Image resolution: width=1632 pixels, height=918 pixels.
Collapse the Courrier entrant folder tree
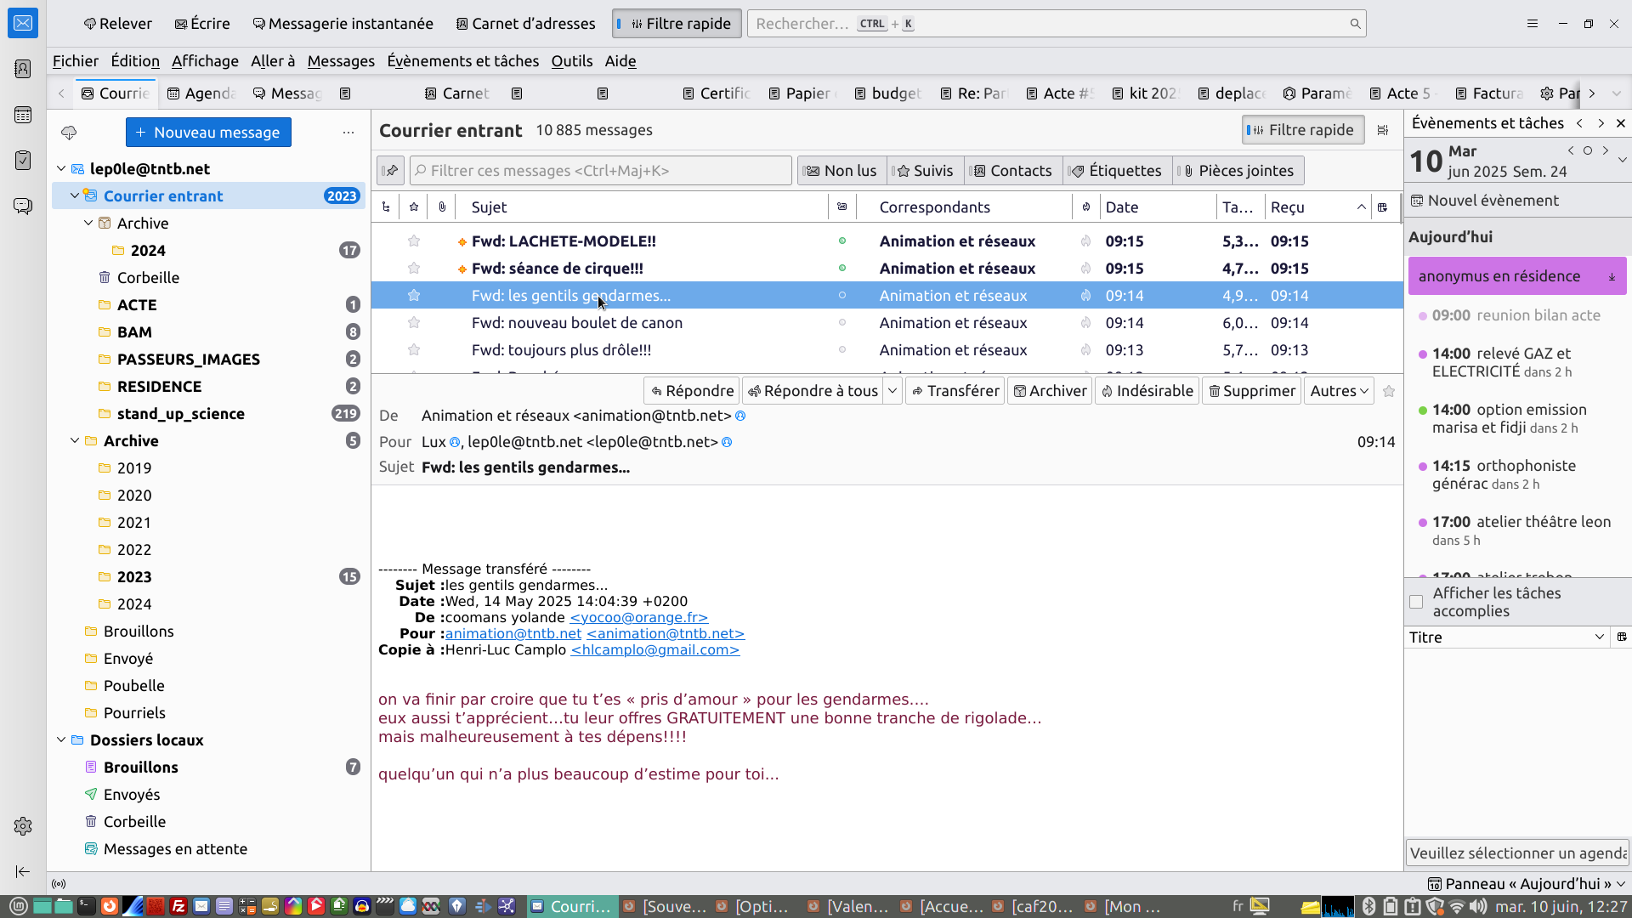pyautogui.click(x=75, y=196)
